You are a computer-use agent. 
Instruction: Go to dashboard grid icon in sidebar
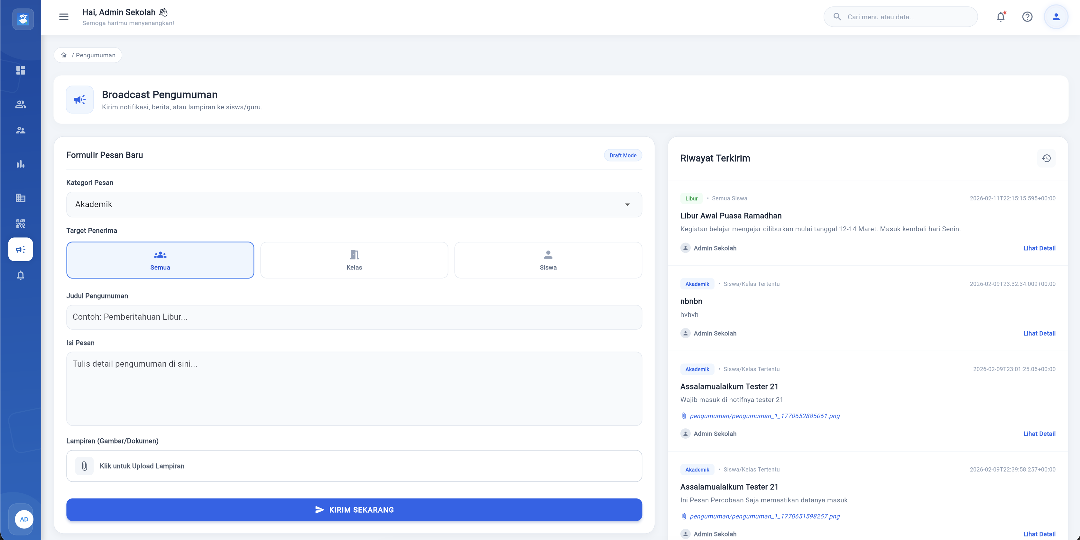(x=21, y=70)
